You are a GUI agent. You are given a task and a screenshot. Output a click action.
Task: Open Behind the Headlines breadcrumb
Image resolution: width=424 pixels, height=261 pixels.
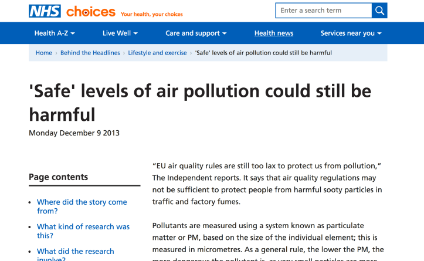[90, 53]
